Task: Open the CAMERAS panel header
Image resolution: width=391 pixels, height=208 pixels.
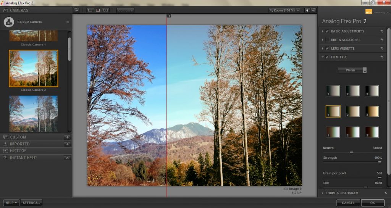Action: (x=36, y=10)
